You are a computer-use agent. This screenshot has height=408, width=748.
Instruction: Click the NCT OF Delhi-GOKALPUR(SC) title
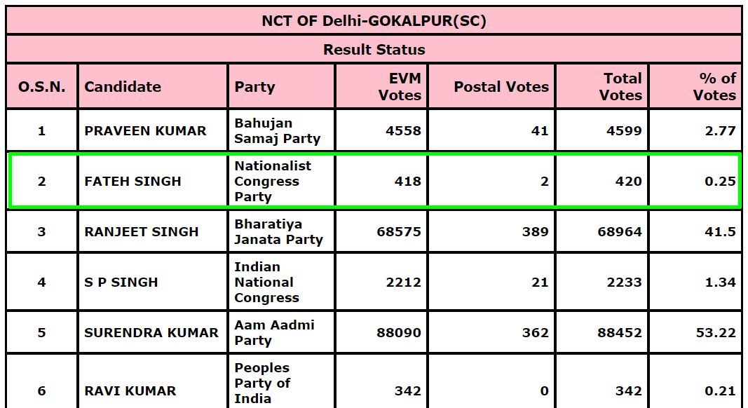[x=374, y=20]
